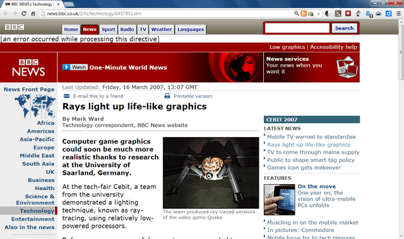Image resolution: width=404 pixels, height=239 pixels.
Task: Open the Africa section
Action: (45, 123)
